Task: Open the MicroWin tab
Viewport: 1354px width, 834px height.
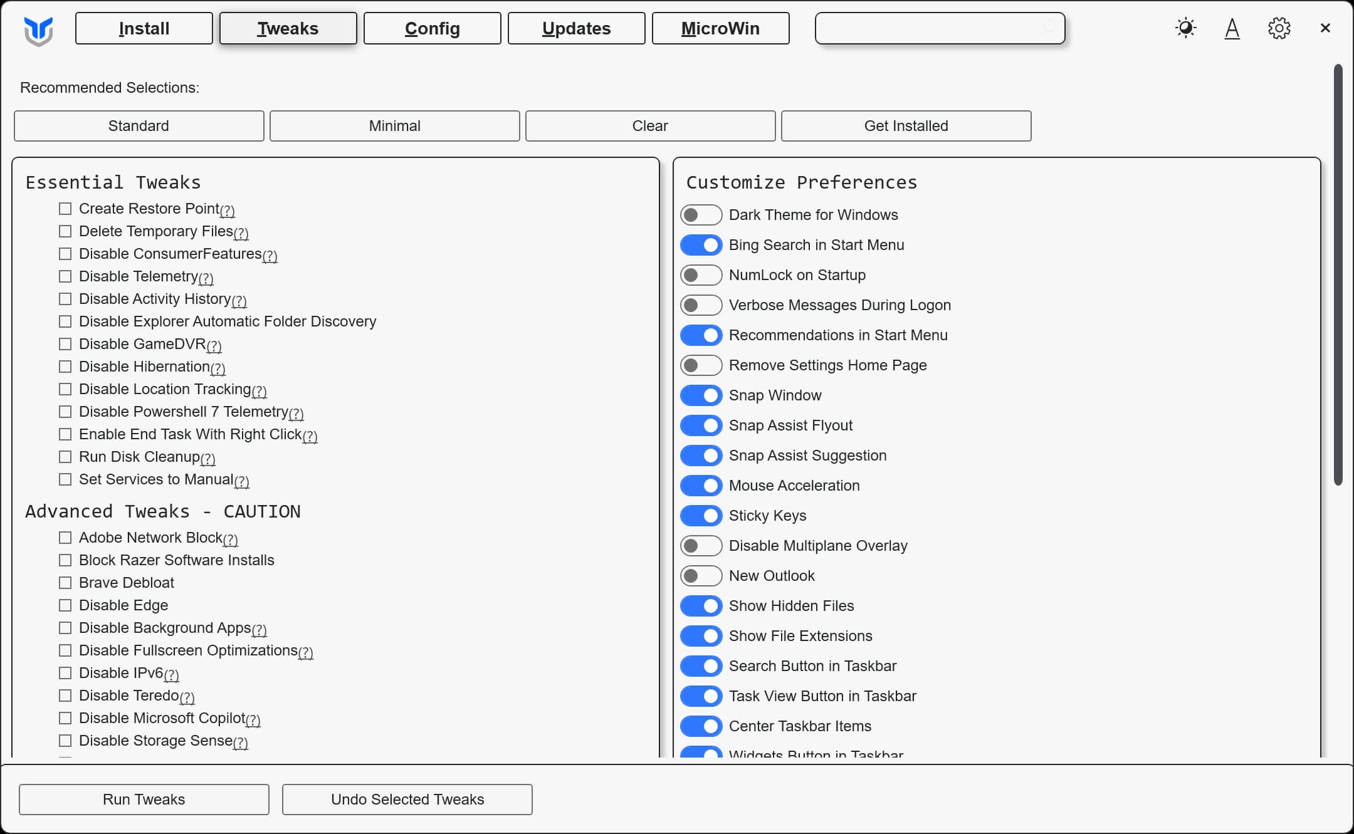Action: (721, 28)
